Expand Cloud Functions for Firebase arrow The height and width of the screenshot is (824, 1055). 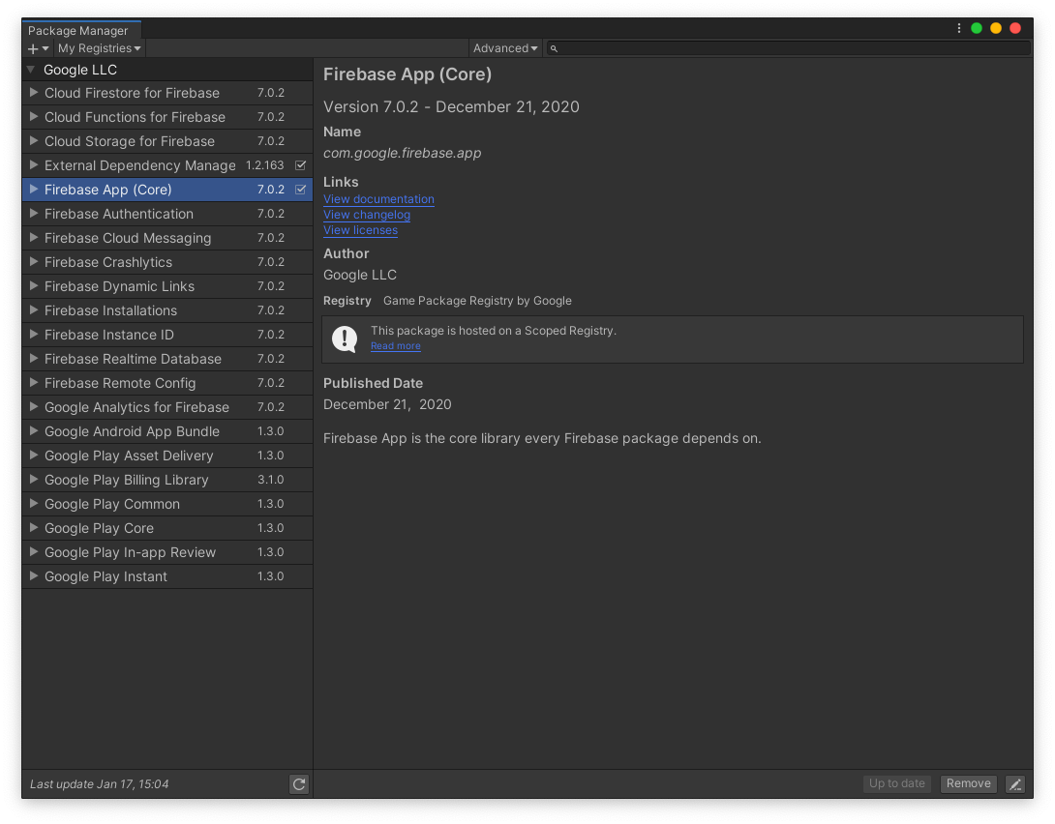click(x=33, y=117)
